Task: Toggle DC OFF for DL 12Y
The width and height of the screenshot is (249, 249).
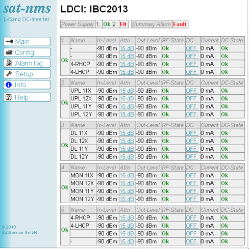Action: pyautogui.click(x=192, y=157)
